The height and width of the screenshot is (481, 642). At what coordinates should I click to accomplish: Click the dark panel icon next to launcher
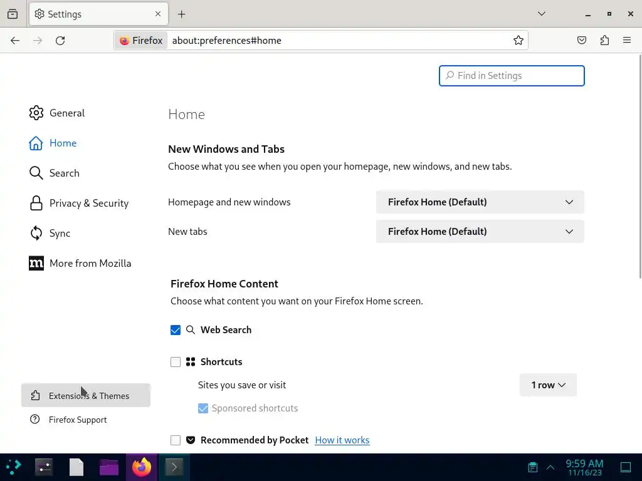(44, 467)
